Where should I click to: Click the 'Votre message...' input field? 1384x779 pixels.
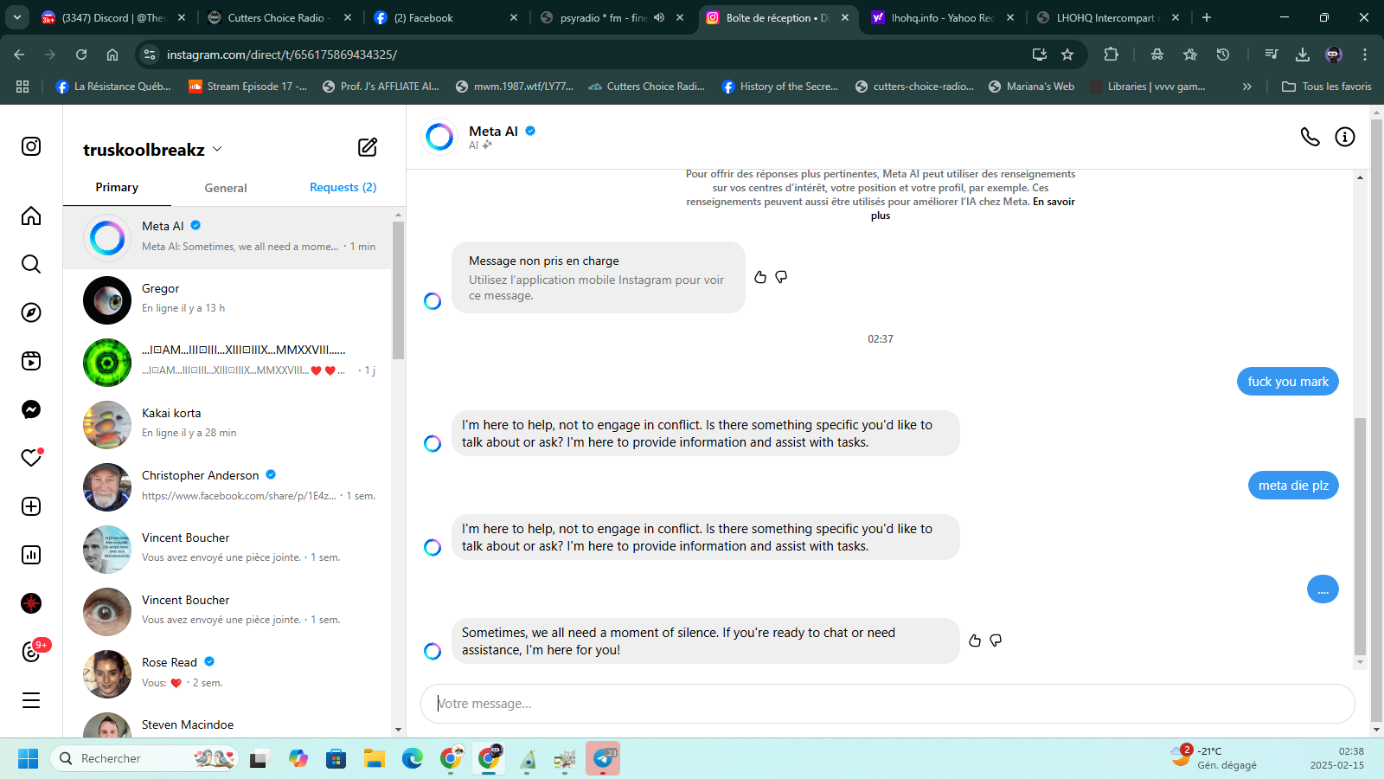887,704
